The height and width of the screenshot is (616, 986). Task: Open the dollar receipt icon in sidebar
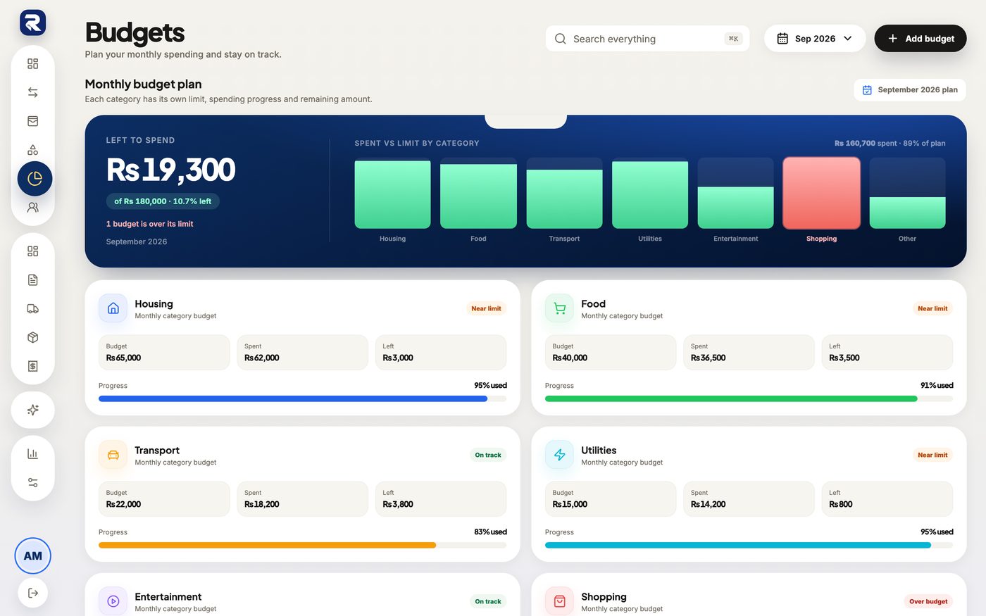pos(32,366)
